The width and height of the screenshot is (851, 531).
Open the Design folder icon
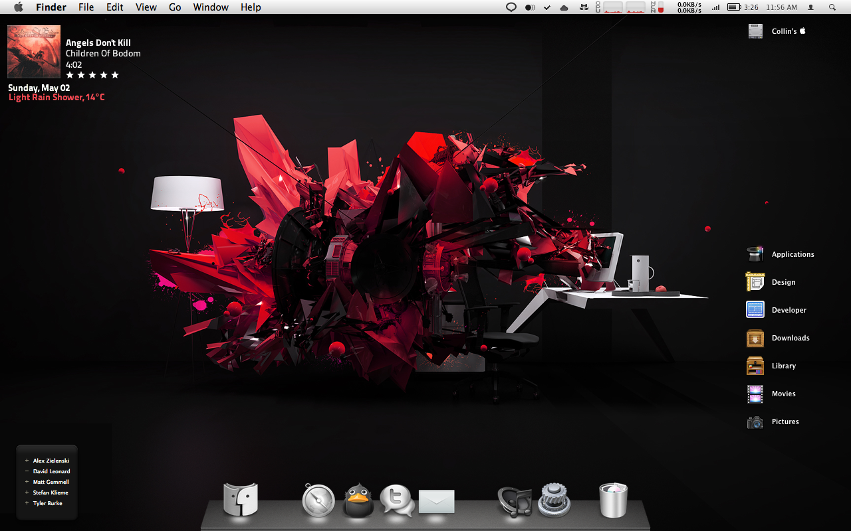point(755,282)
